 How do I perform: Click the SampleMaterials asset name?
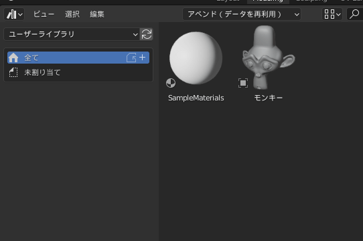(x=196, y=98)
